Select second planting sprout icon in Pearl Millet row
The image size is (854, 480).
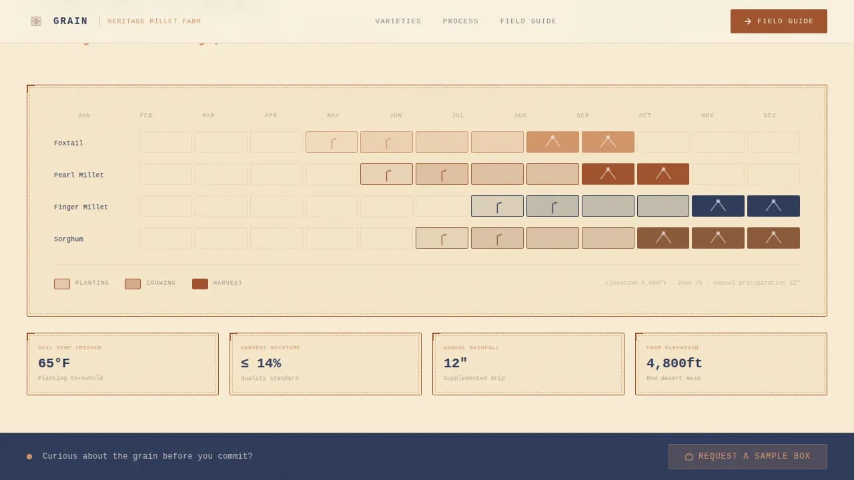coord(444,175)
